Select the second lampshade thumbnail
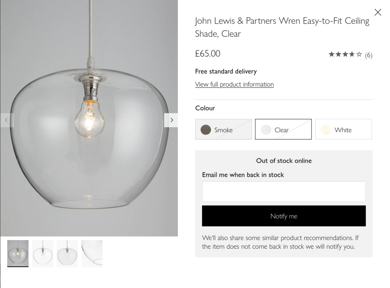The height and width of the screenshot is (288, 390). pyautogui.click(x=43, y=253)
